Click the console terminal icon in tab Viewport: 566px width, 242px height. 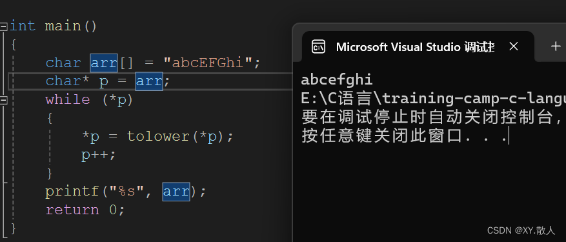[x=319, y=47]
